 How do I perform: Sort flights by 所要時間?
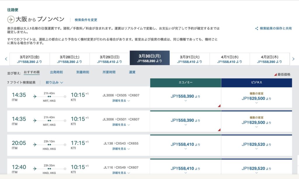point(109,72)
